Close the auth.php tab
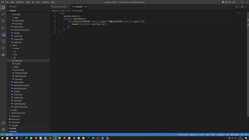 [85, 7]
